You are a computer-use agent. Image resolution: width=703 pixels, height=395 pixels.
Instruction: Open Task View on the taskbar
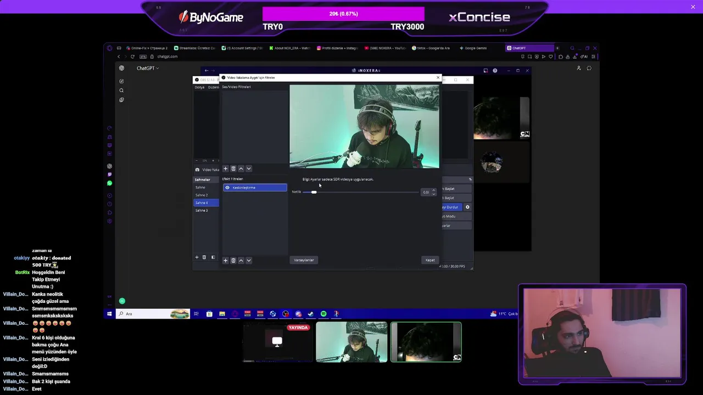[x=196, y=314]
